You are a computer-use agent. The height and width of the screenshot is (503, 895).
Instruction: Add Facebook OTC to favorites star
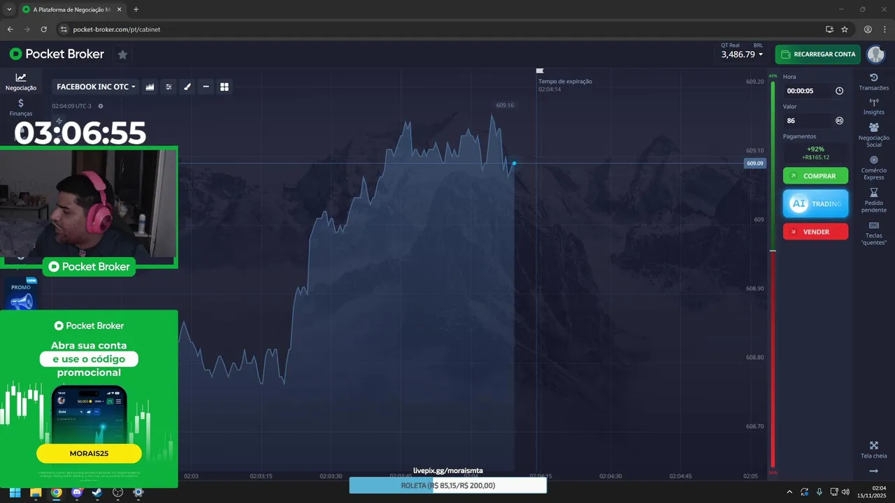point(122,54)
